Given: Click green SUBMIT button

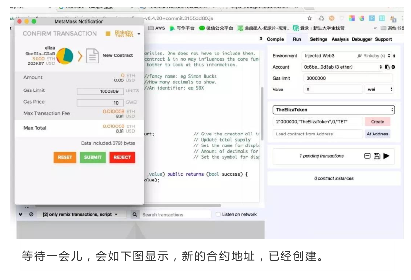Looking at the screenshot, I should pyautogui.click(x=93, y=157).
